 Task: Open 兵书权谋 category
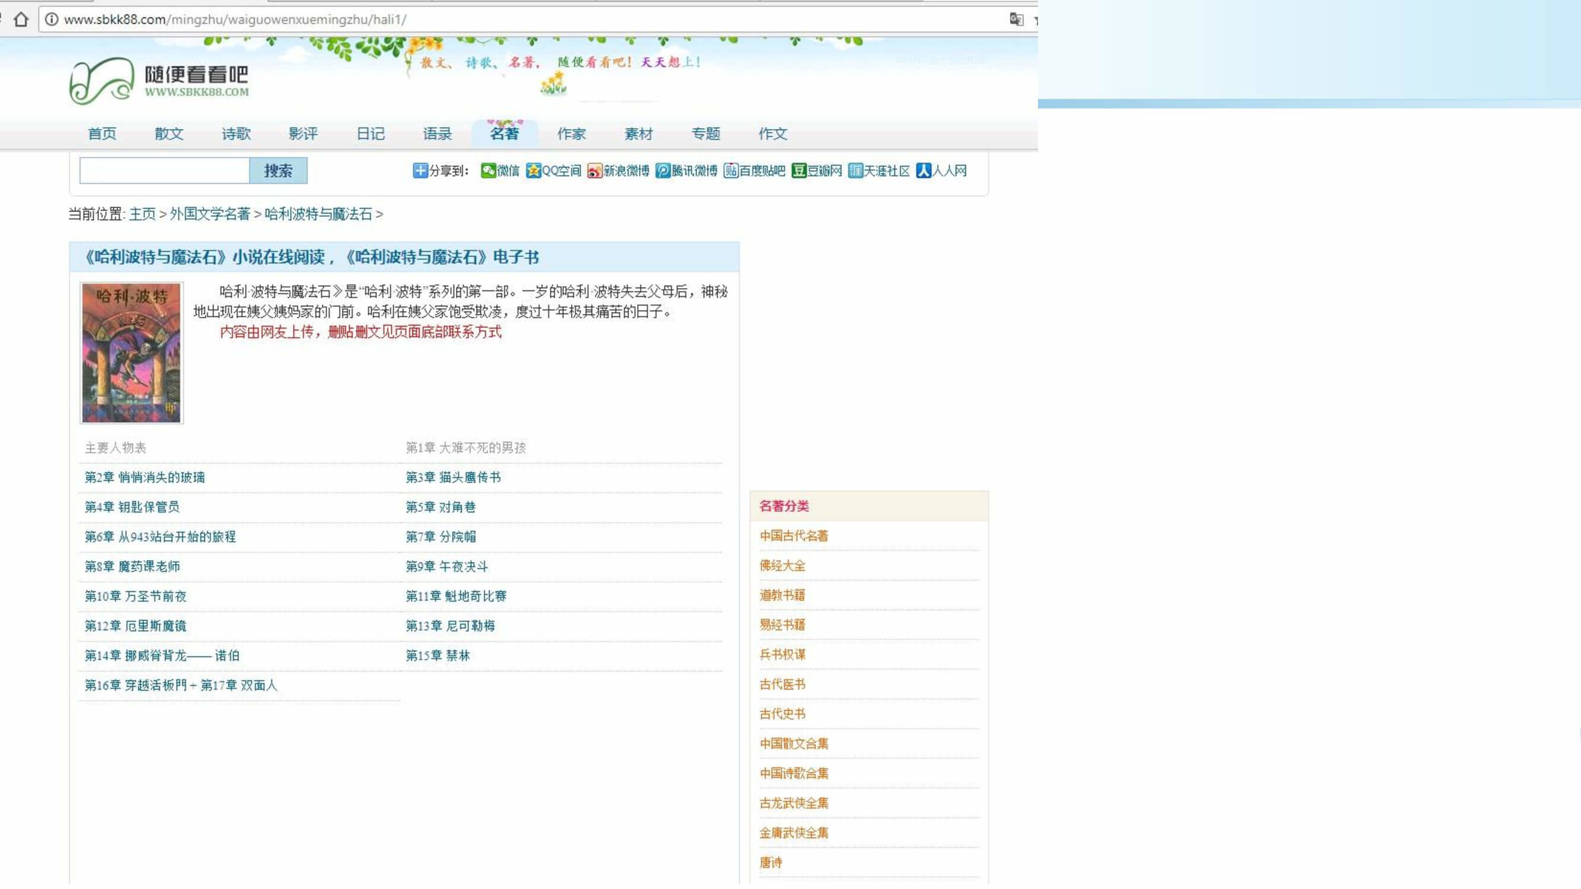pyautogui.click(x=782, y=655)
